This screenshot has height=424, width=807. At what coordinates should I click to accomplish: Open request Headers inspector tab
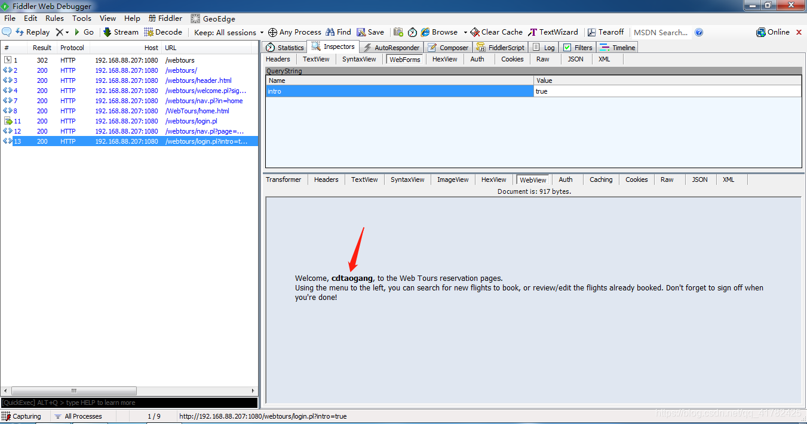[278, 59]
